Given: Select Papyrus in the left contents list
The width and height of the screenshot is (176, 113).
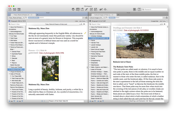Looking at the screenshot, I should click(x=14, y=63).
